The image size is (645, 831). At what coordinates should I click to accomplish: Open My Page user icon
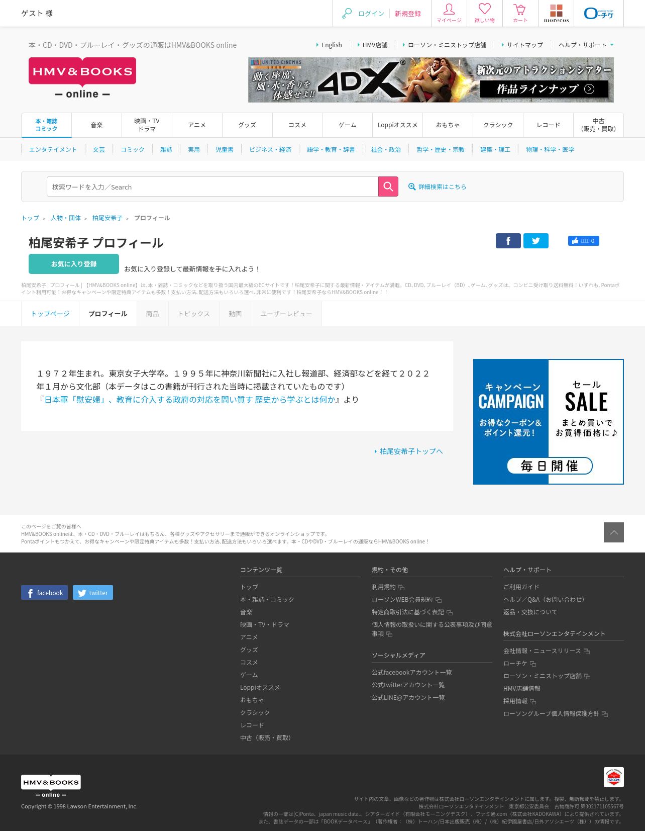pos(449,13)
